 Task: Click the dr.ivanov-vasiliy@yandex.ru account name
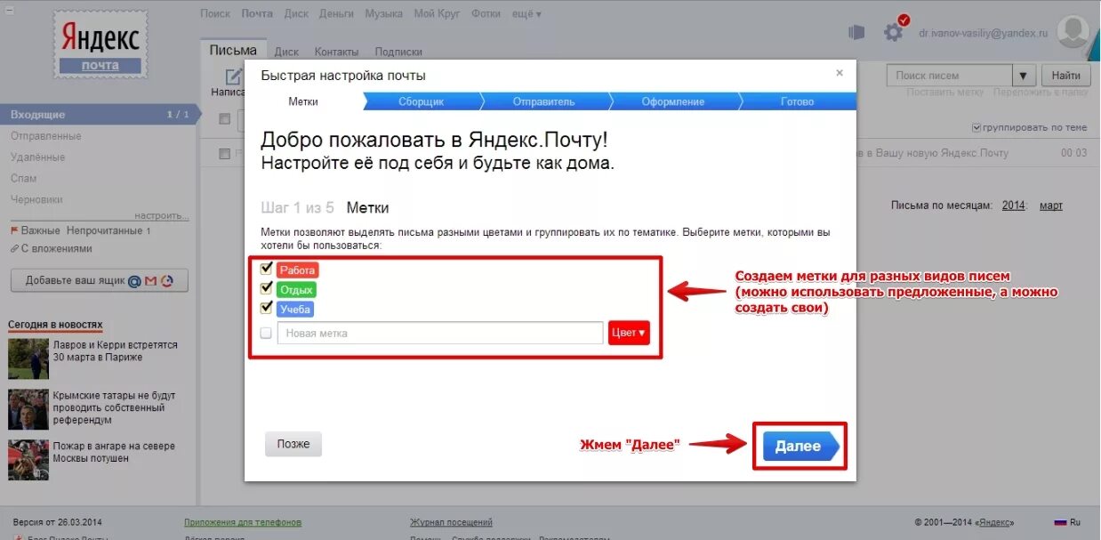pos(983,33)
